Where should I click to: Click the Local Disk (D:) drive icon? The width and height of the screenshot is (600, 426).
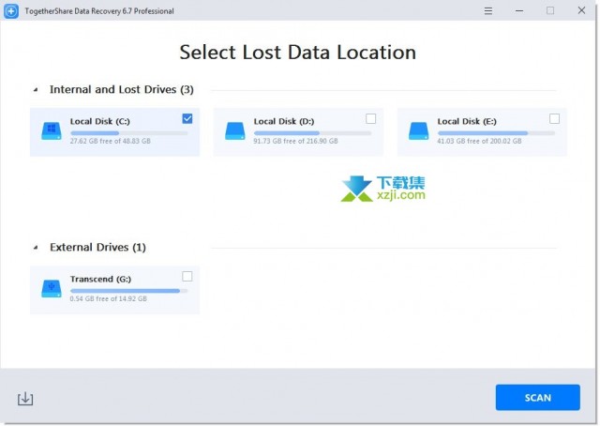tap(235, 131)
